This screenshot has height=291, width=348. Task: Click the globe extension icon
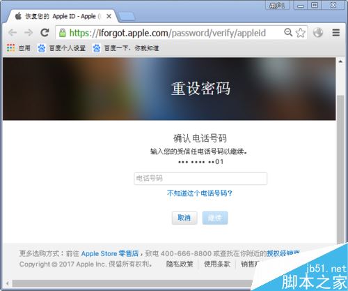(318, 33)
